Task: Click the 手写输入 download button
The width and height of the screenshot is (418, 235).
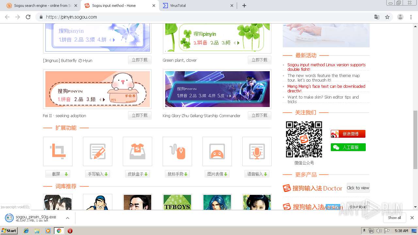Action: [98, 174]
